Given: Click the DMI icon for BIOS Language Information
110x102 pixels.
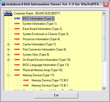Looking at the screenshot, I should [17, 65].
